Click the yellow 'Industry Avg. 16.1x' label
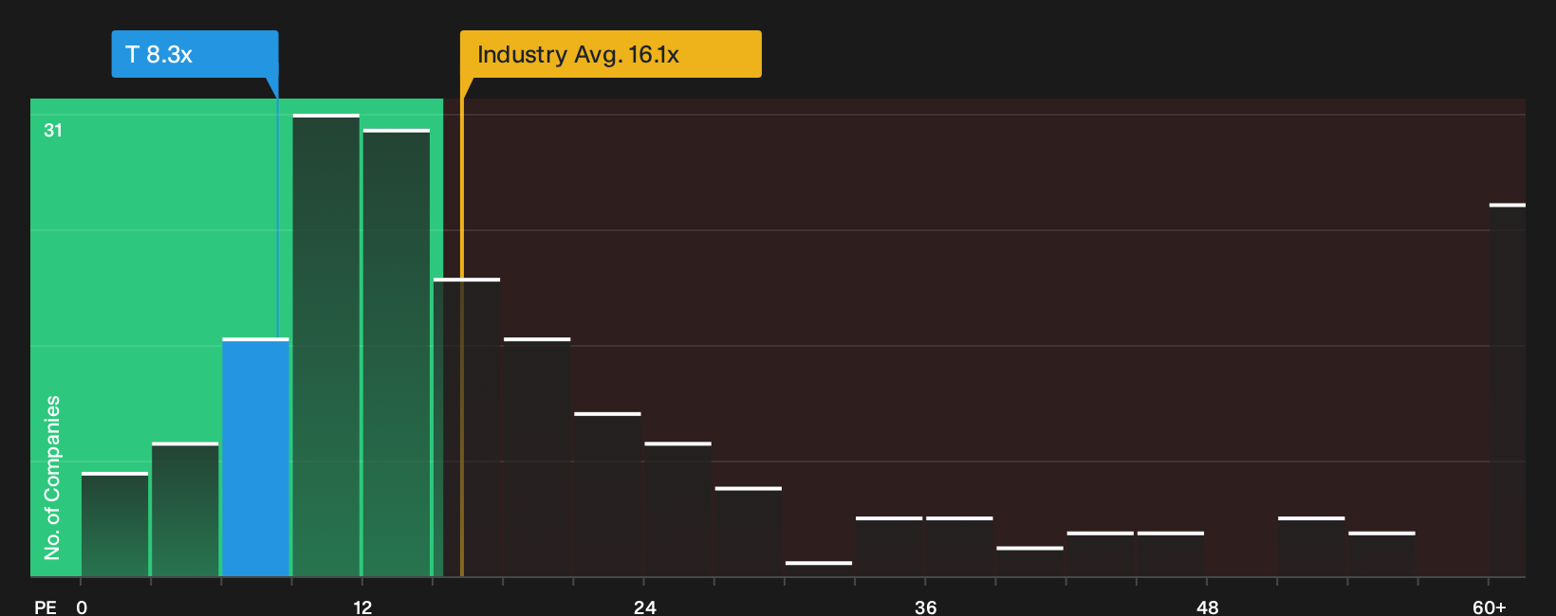The width and height of the screenshot is (1556, 616). (610, 54)
